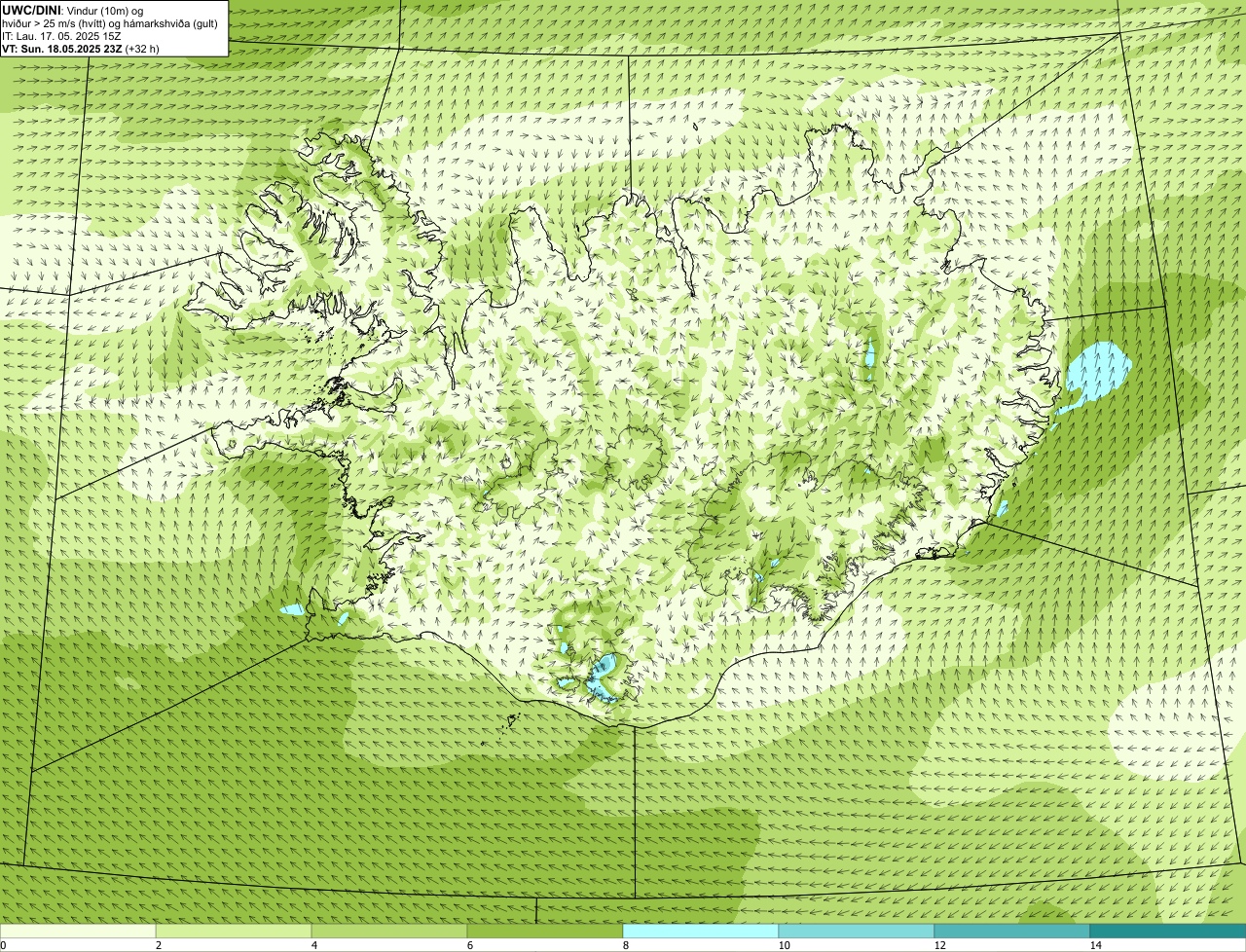Viewport: 1246px width, 952px height.
Task: Click the 'hviður > 25 m/s' legend line
Action: 110,22
